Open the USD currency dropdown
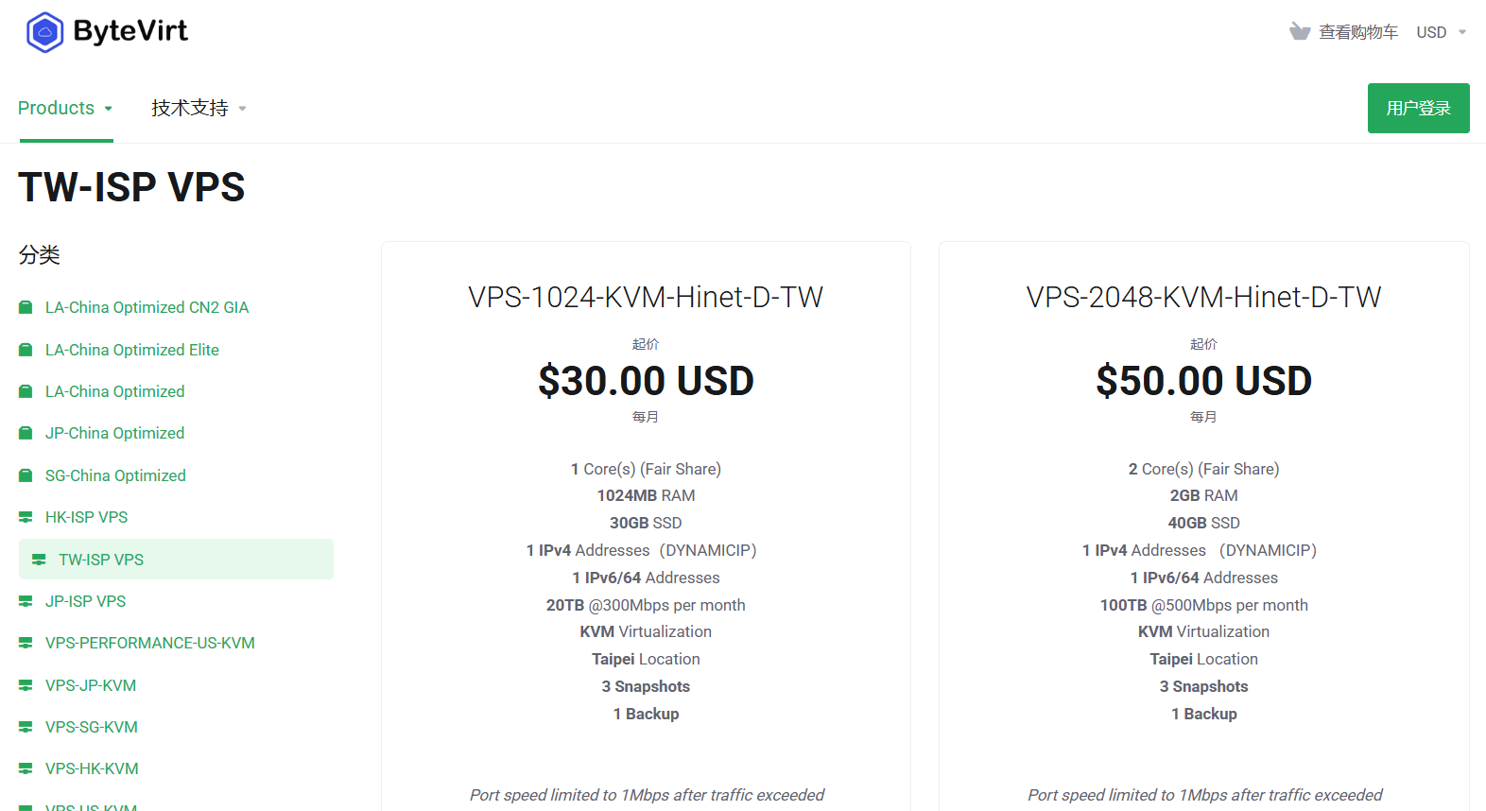 (1439, 31)
